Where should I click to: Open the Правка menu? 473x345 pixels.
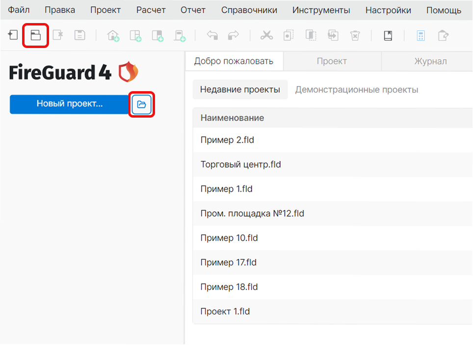click(x=60, y=10)
